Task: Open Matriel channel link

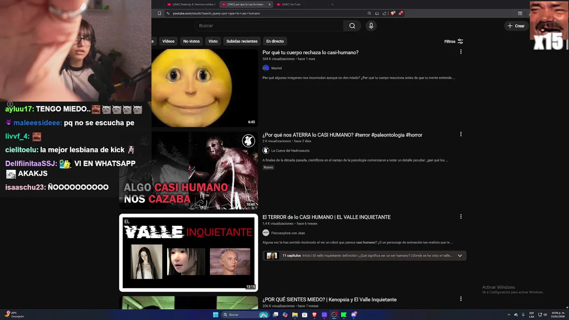Action: coord(276,68)
